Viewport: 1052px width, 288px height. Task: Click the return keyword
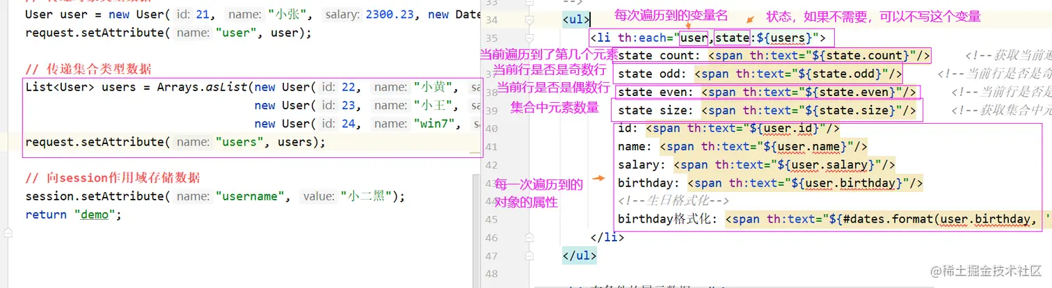click(46, 214)
